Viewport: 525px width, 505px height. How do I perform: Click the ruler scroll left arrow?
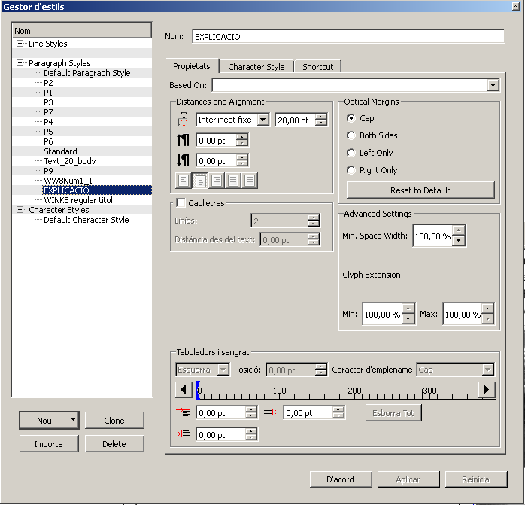tap(184, 390)
